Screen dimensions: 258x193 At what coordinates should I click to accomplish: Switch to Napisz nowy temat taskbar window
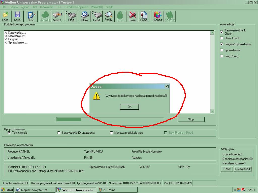(x=35, y=190)
